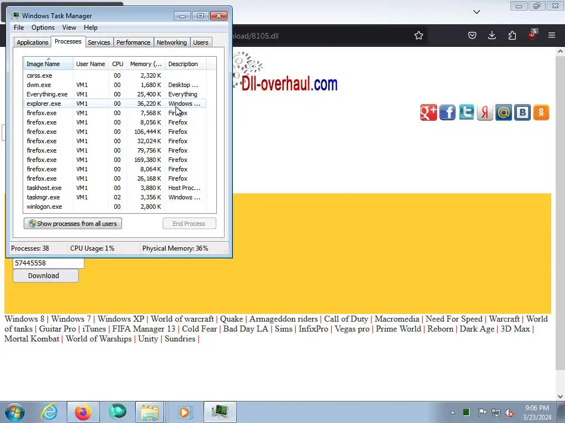Select the taskmgr.exe process row
This screenshot has width=565, height=423.
click(x=115, y=197)
